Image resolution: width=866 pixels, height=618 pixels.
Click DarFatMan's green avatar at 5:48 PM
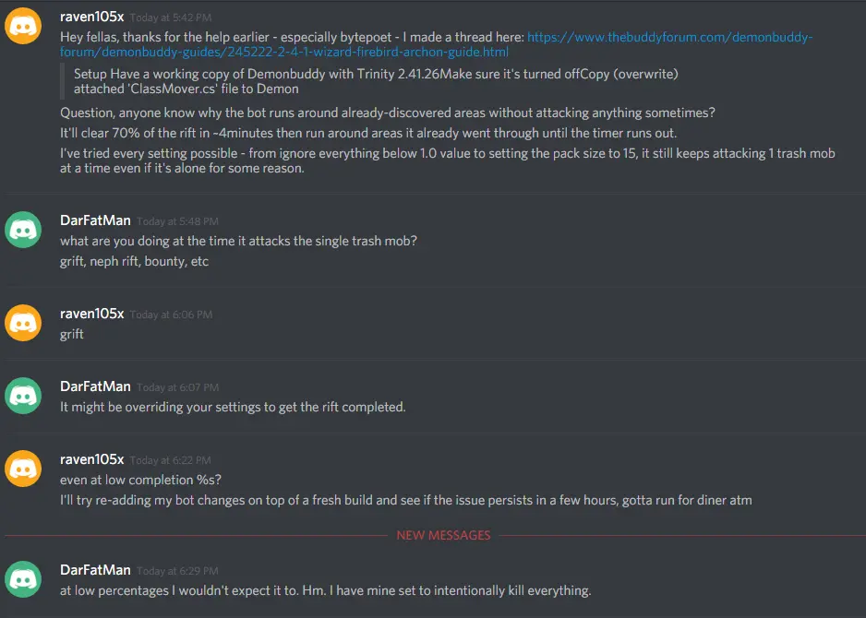pos(23,230)
